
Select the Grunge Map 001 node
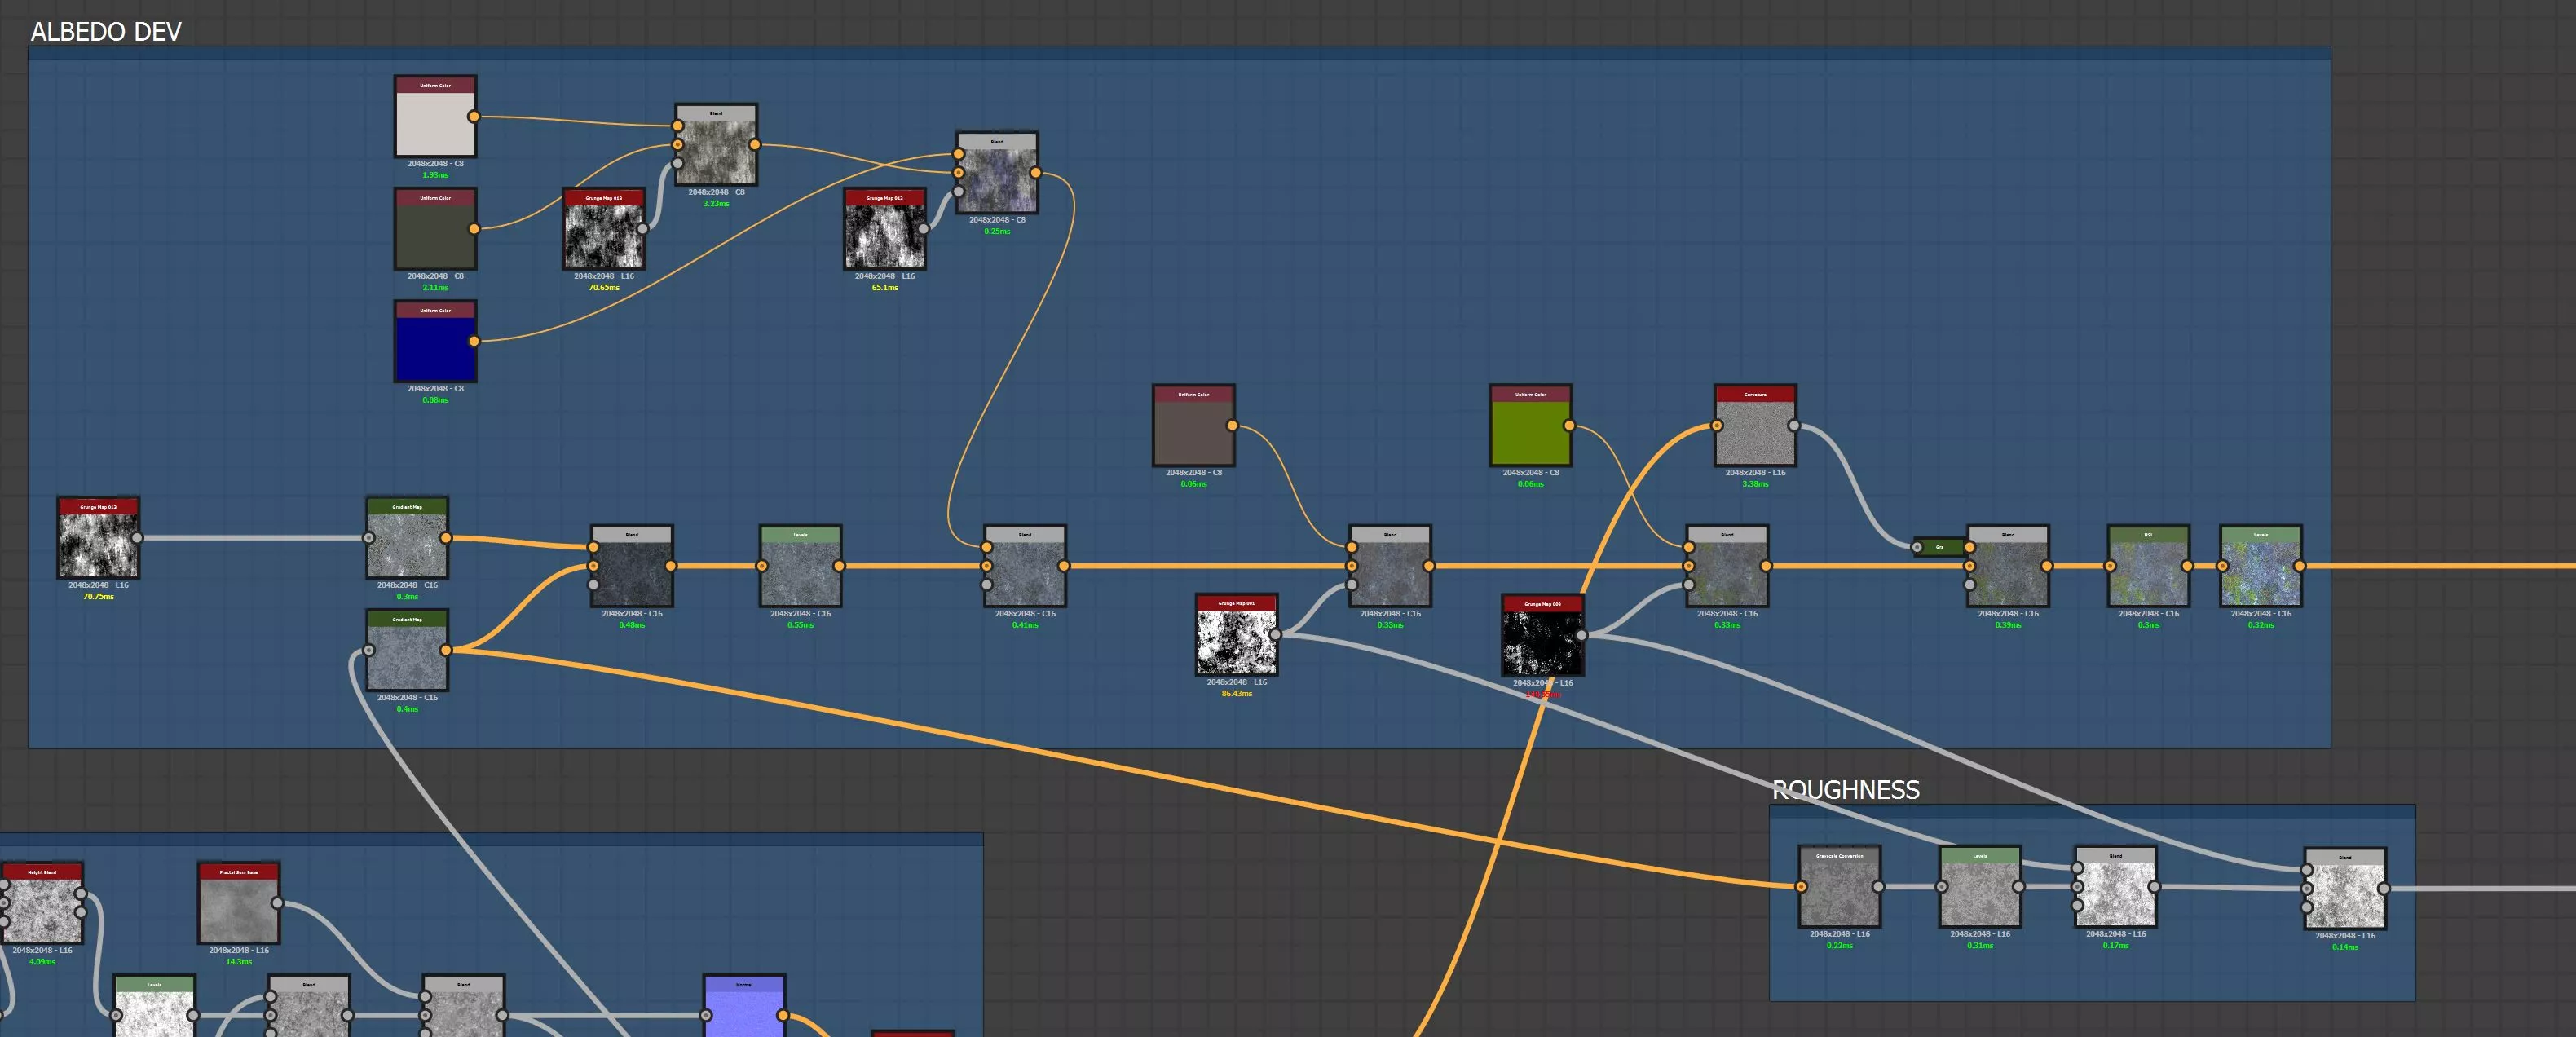click(1236, 641)
